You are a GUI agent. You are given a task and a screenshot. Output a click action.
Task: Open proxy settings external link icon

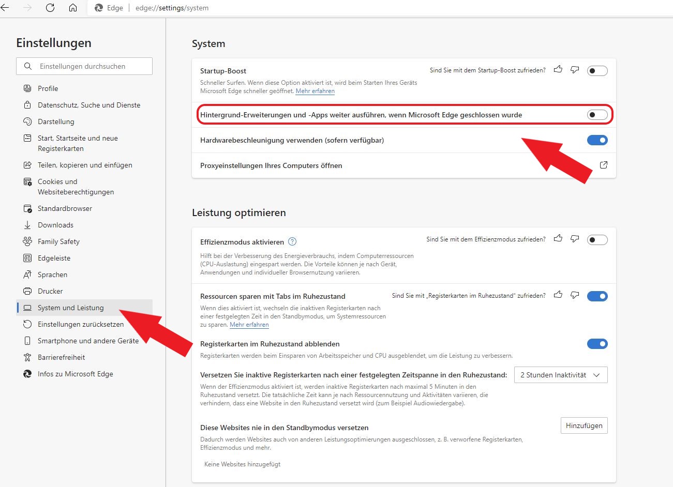(x=604, y=165)
